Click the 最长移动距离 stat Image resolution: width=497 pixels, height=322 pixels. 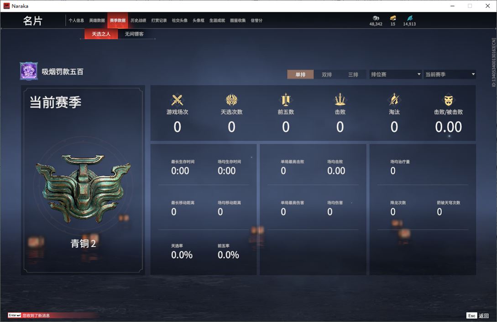pyautogui.click(x=183, y=209)
